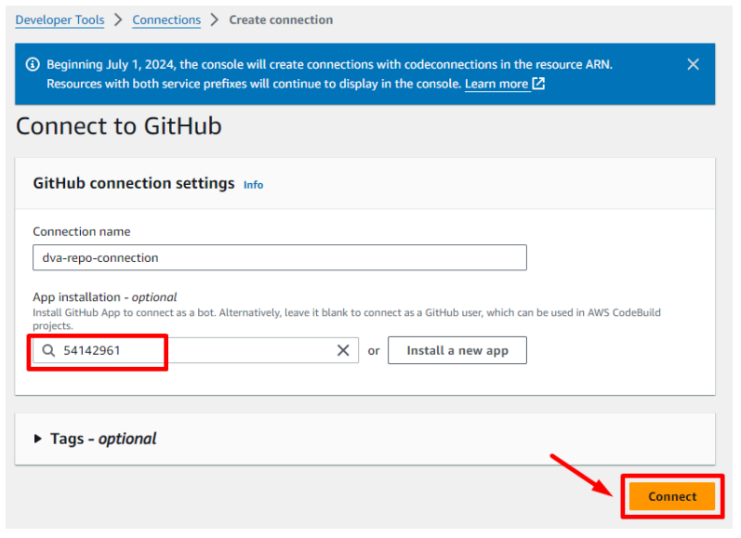Click the external link icon beside Learn more
This screenshot has height=538, width=741.
coord(538,84)
